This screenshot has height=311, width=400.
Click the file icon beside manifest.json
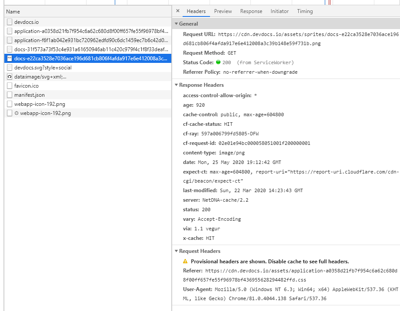(x=9, y=95)
